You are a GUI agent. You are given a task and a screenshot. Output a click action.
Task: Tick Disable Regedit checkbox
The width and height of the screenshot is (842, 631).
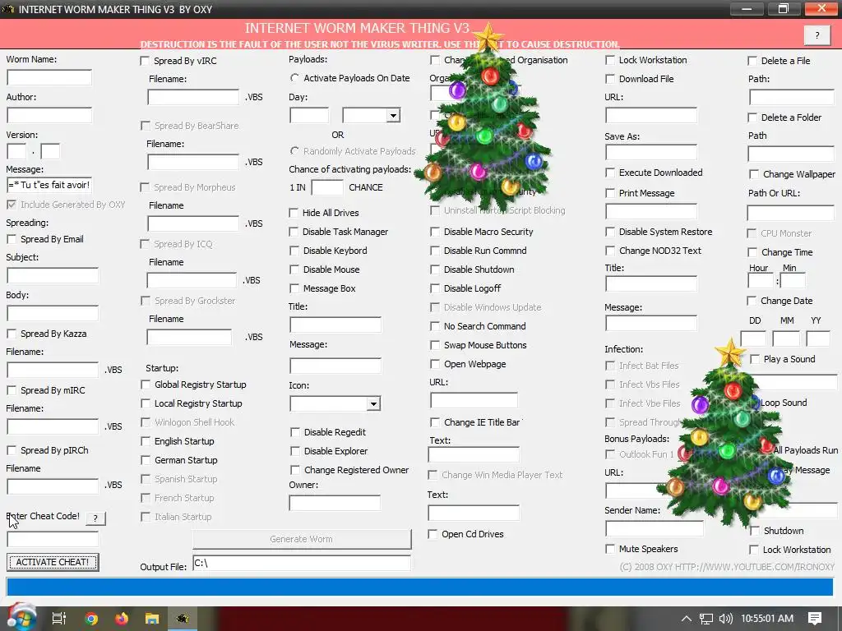(295, 432)
